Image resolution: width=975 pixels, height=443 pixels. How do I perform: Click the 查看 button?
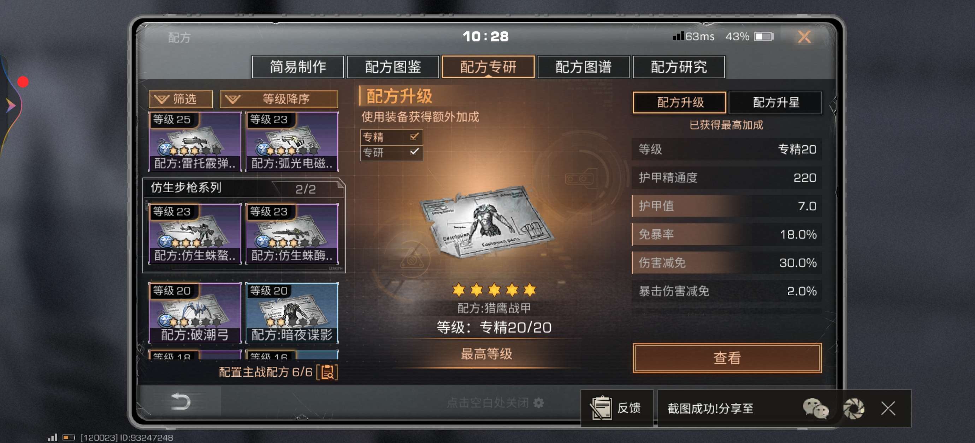pyautogui.click(x=727, y=358)
